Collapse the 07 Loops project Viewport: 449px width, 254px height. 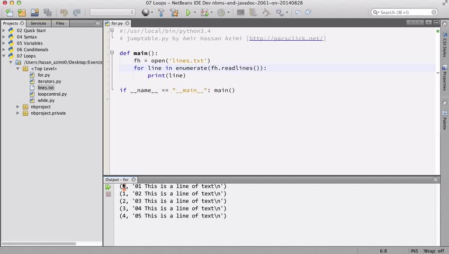(x=4, y=56)
